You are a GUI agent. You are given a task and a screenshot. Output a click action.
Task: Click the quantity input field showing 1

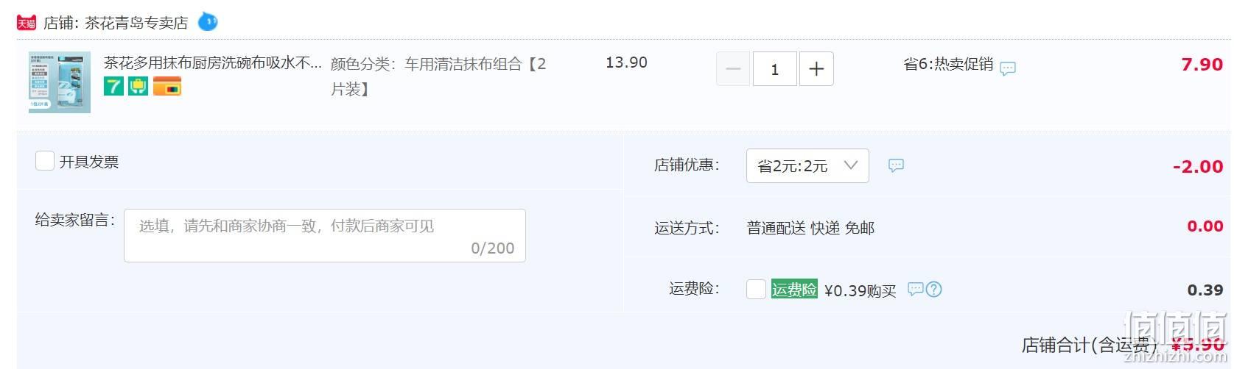point(774,69)
